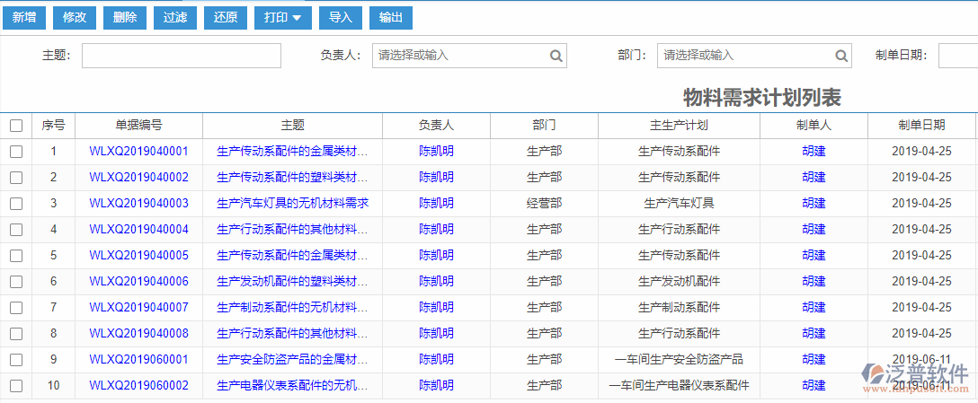Click the search icon in 负责人 field
This screenshot has height=403, width=978.
[556, 56]
